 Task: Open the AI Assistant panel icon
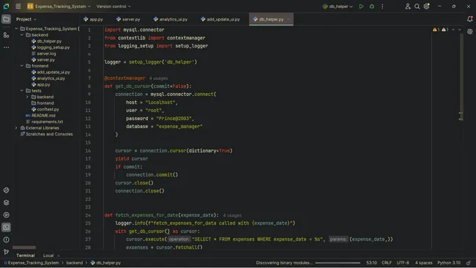(469, 31)
